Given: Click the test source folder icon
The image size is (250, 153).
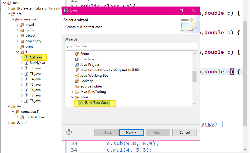Looking at the screenshot, I should pyautogui.click(x=13, y=107).
